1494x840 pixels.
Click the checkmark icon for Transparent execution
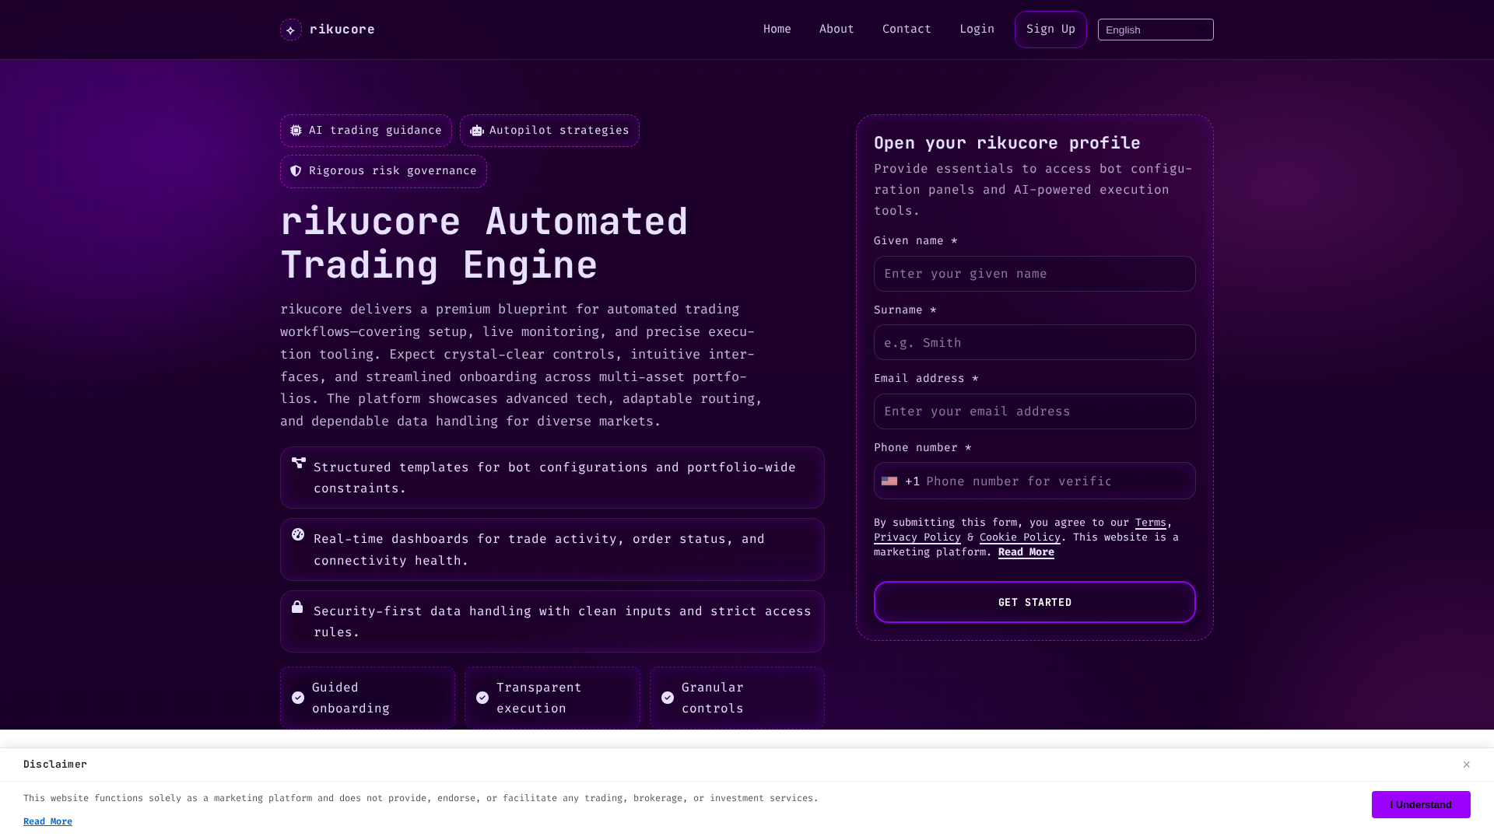pos(482,698)
